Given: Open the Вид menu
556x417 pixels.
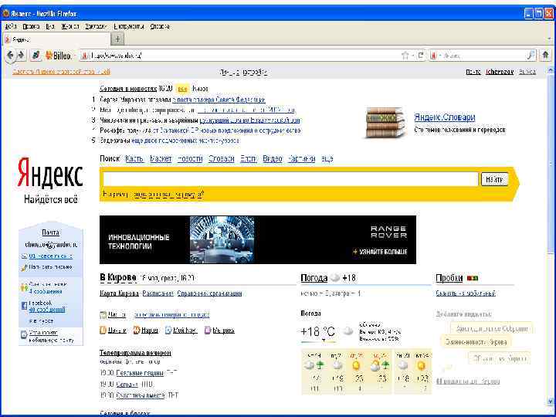Looking at the screenshot, I should [x=50, y=26].
